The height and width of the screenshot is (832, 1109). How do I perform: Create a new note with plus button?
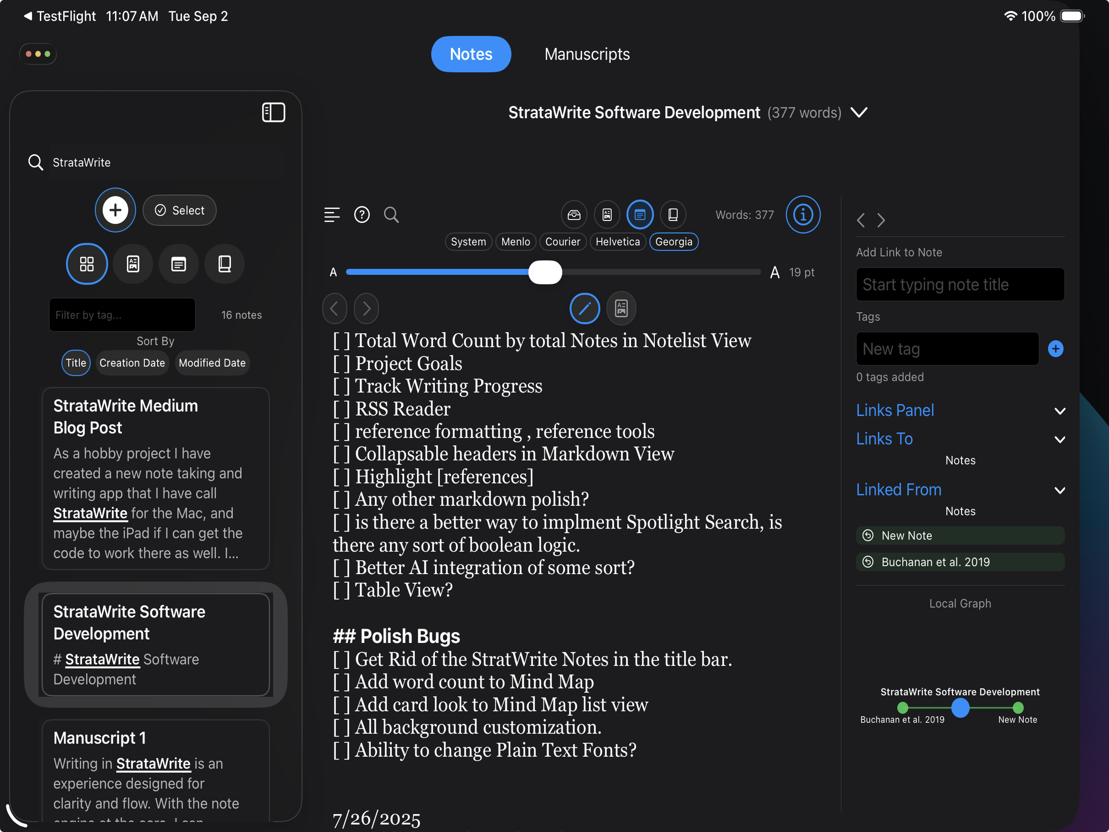point(115,210)
